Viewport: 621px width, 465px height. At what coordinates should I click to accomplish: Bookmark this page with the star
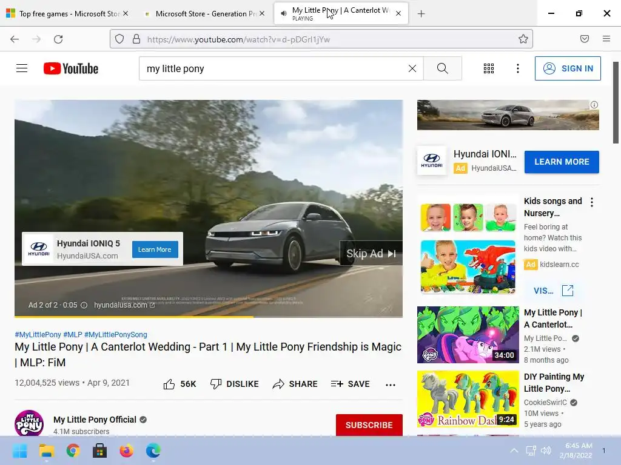523,39
